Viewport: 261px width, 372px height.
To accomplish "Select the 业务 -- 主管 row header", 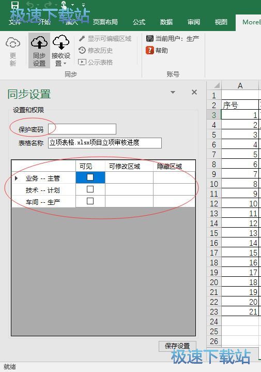I will click(x=43, y=177).
